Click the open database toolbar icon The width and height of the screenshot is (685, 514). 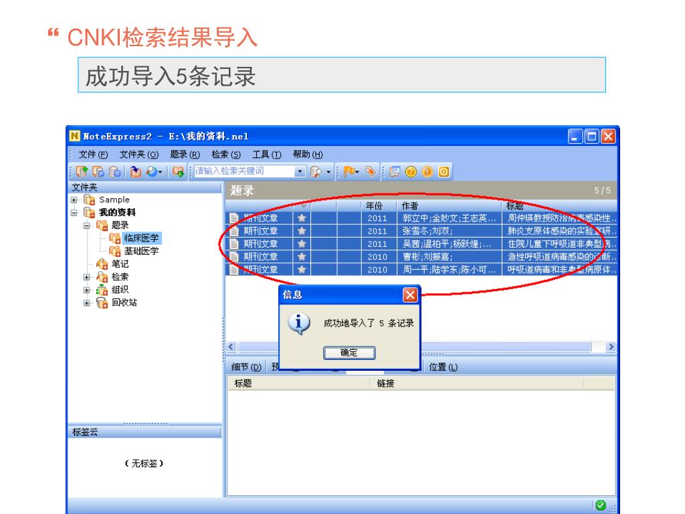click(99, 172)
